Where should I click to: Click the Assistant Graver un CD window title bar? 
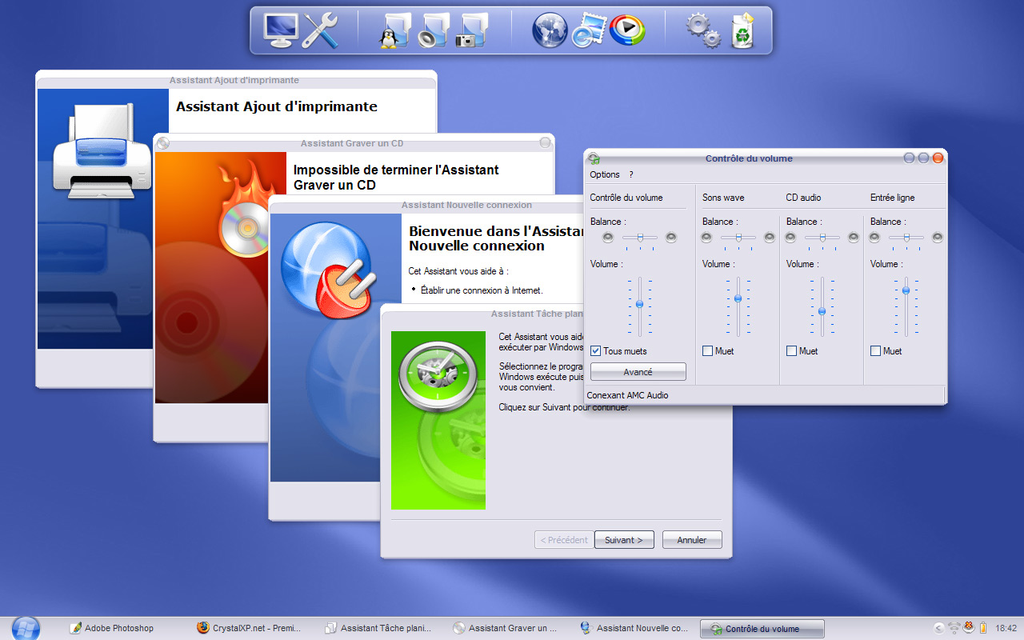(x=354, y=143)
